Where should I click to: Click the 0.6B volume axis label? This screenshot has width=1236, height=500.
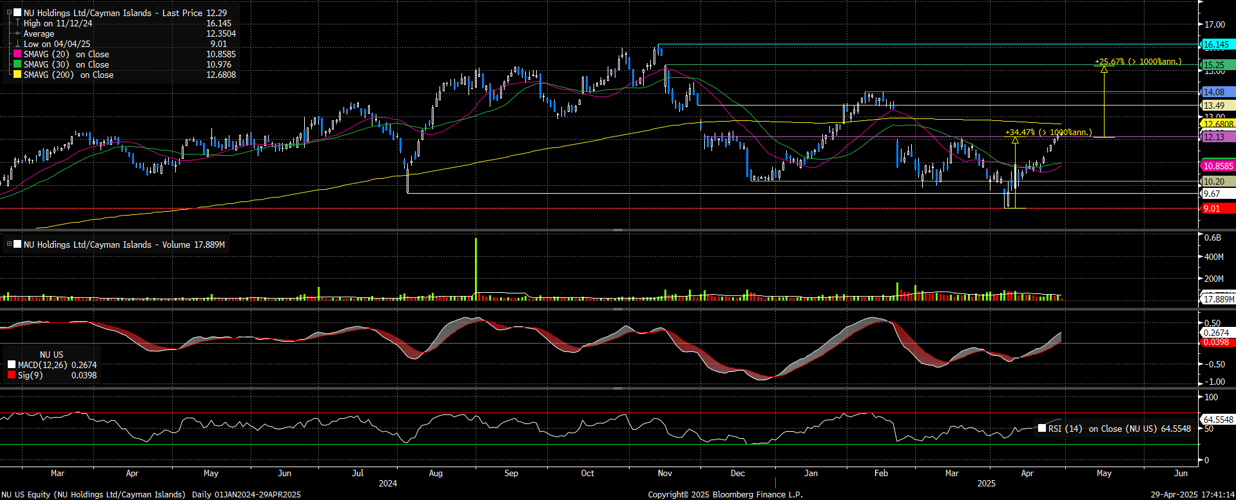1213,238
